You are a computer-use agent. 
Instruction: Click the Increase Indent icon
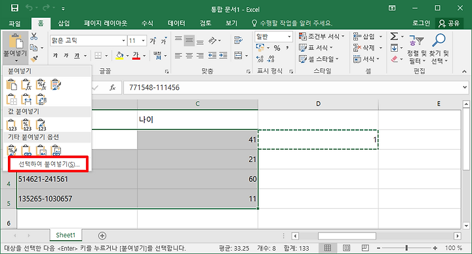click(223, 55)
